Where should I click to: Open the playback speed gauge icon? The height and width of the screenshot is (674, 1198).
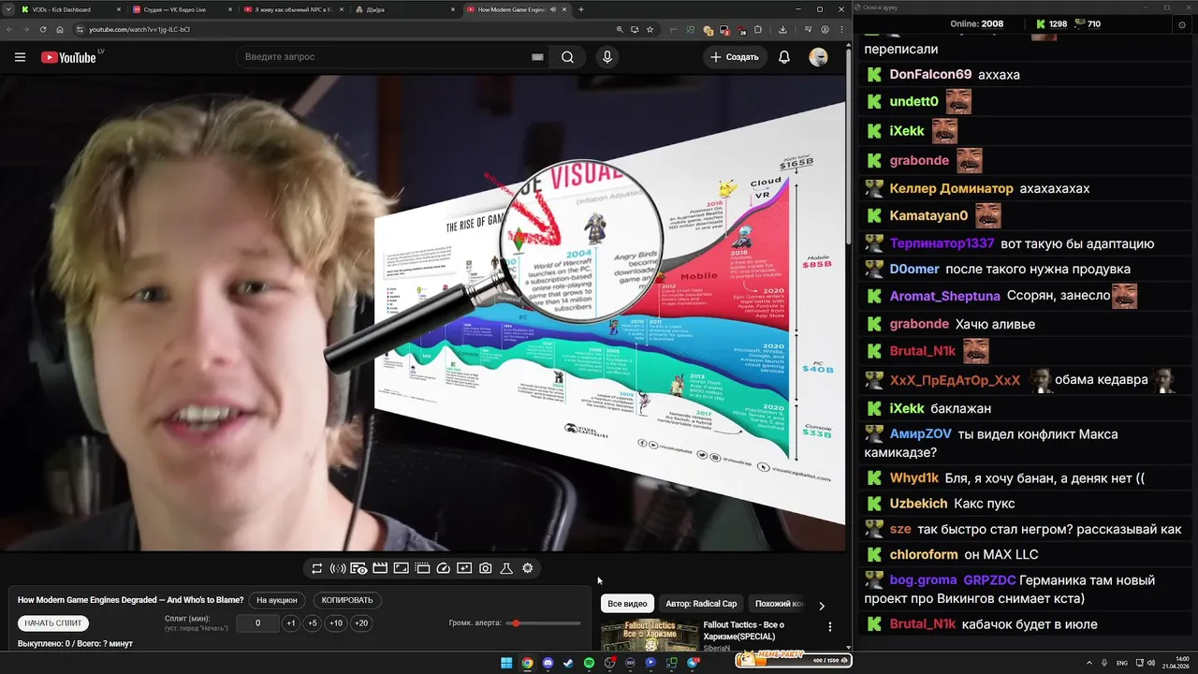point(444,568)
